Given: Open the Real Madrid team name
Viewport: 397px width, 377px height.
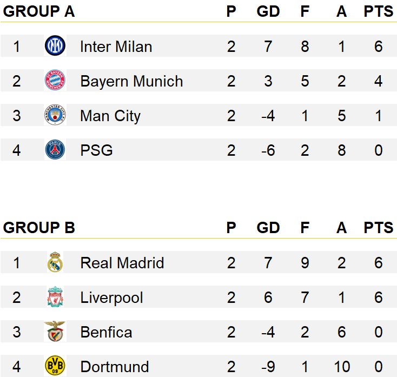Looking at the screenshot, I should click(x=122, y=263).
